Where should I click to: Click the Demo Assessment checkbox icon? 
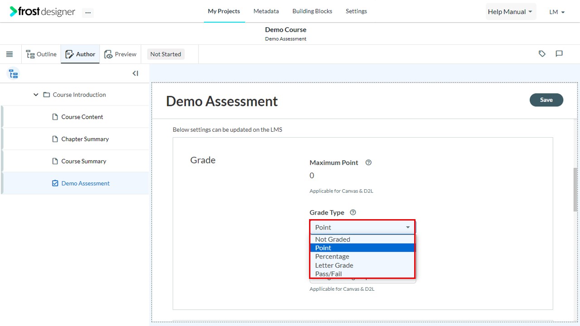(55, 183)
